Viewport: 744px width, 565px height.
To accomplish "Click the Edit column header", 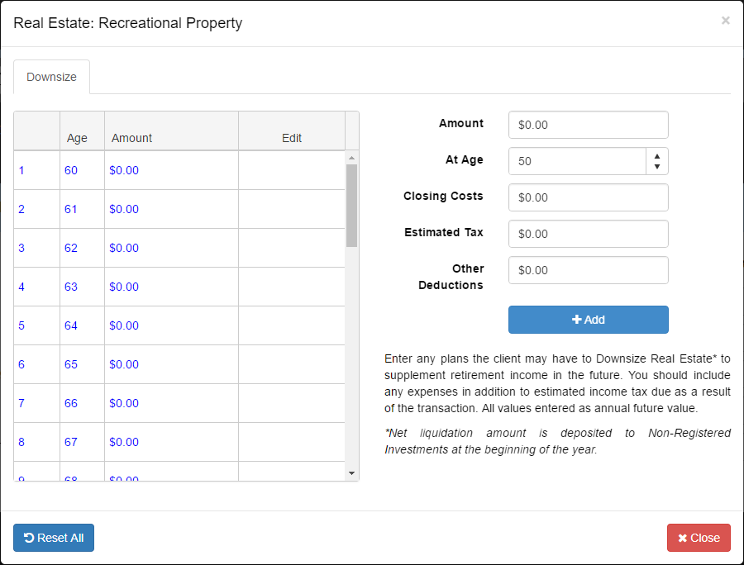I will pyautogui.click(x=292, y=138).
